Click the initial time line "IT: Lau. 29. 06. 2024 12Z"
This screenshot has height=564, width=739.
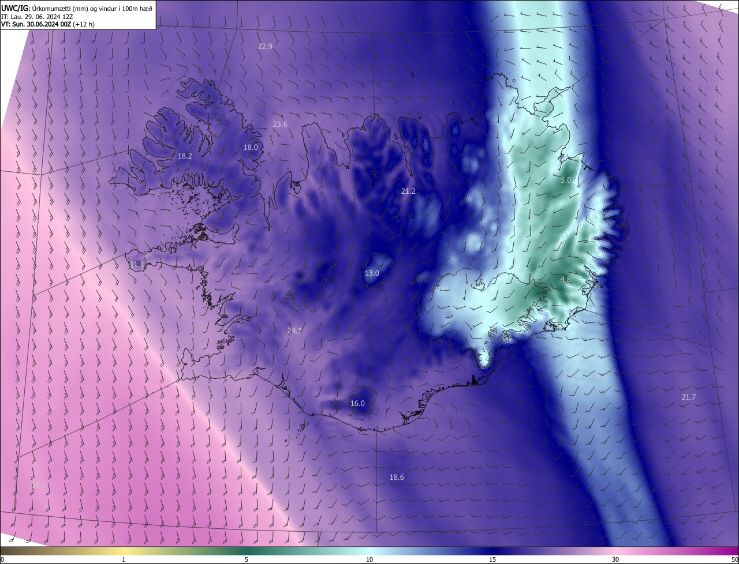point(37,17)
